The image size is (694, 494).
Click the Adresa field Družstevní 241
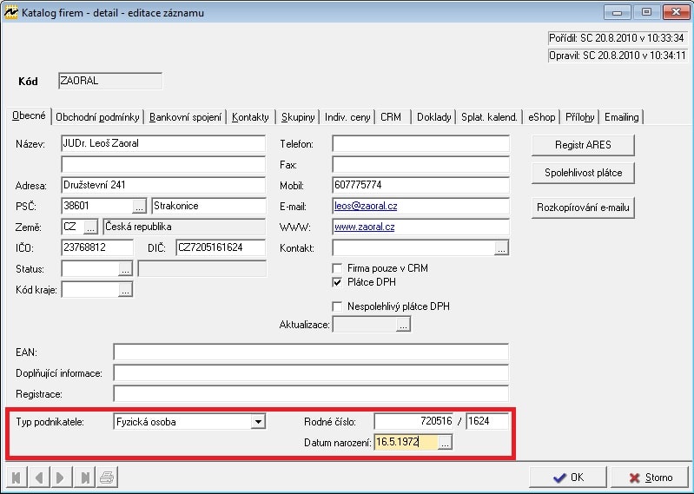click(163, 185)
